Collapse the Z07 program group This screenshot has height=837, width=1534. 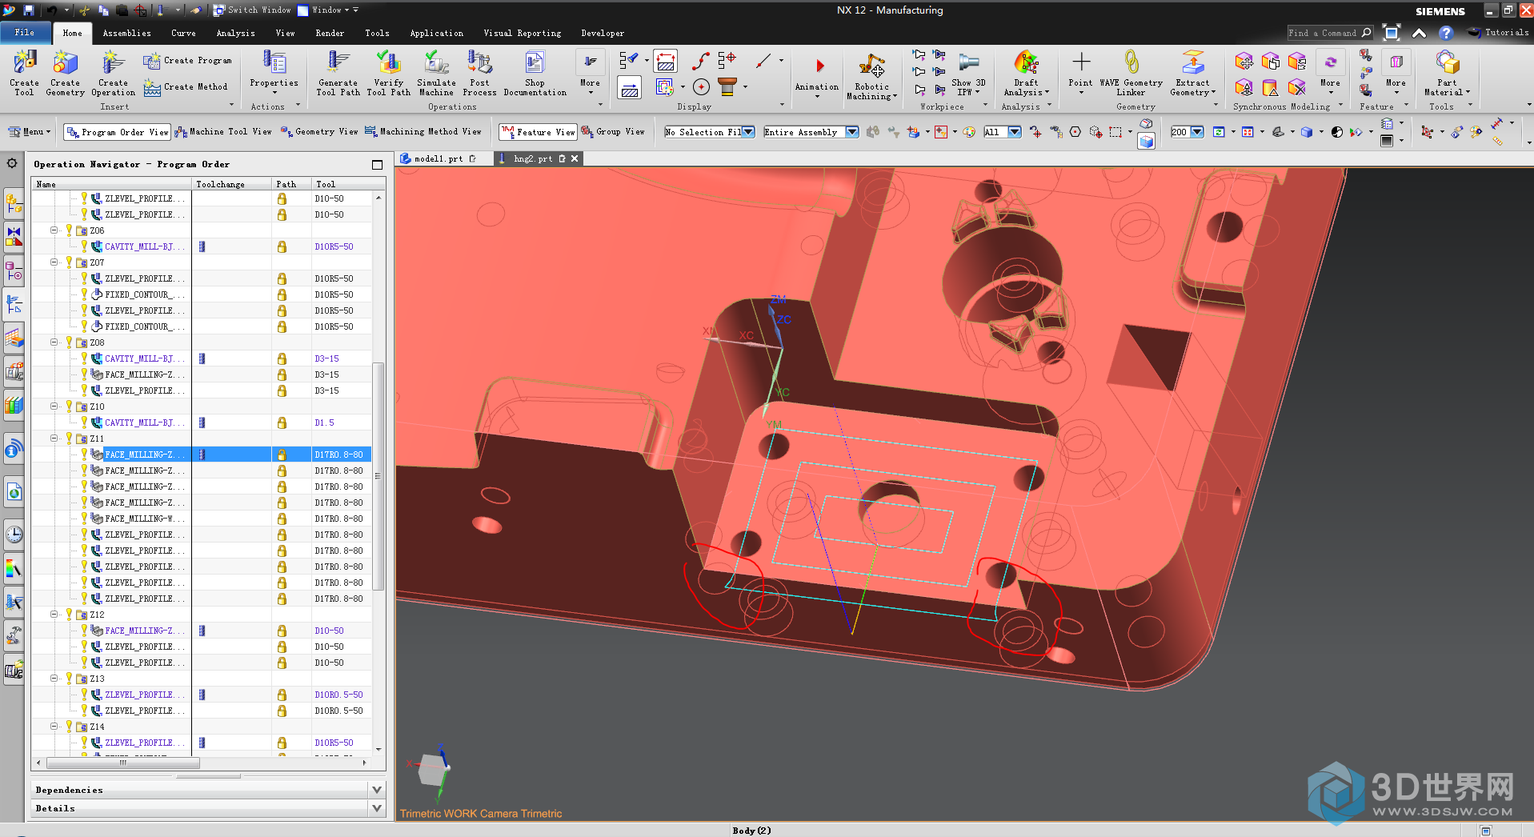(54, 262)
